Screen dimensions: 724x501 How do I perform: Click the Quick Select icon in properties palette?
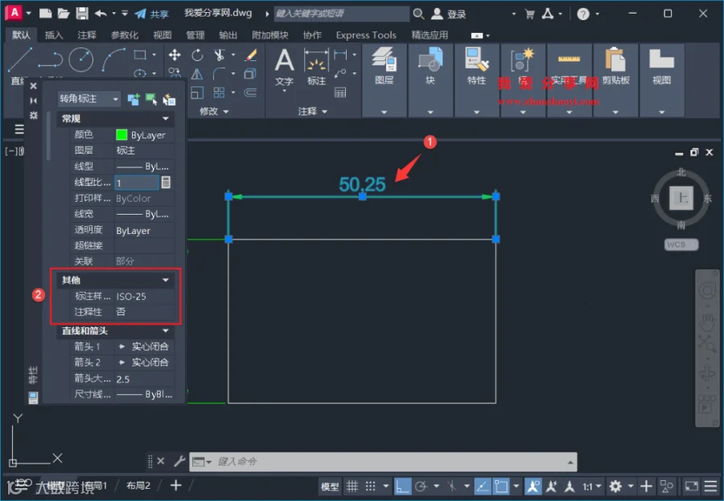coord(169,99)
